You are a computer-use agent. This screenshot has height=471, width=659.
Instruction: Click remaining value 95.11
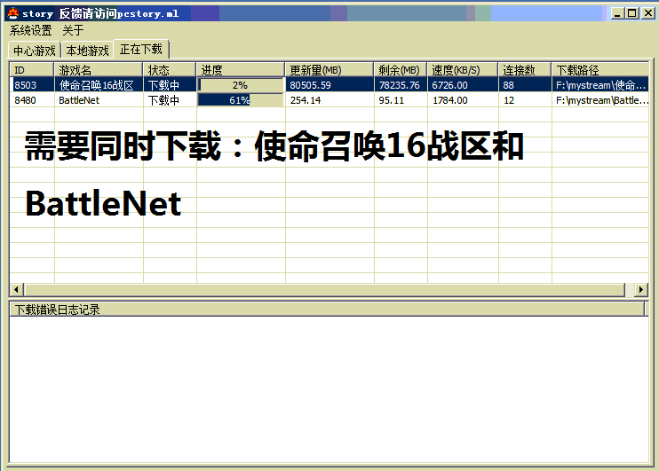(392, 100)
